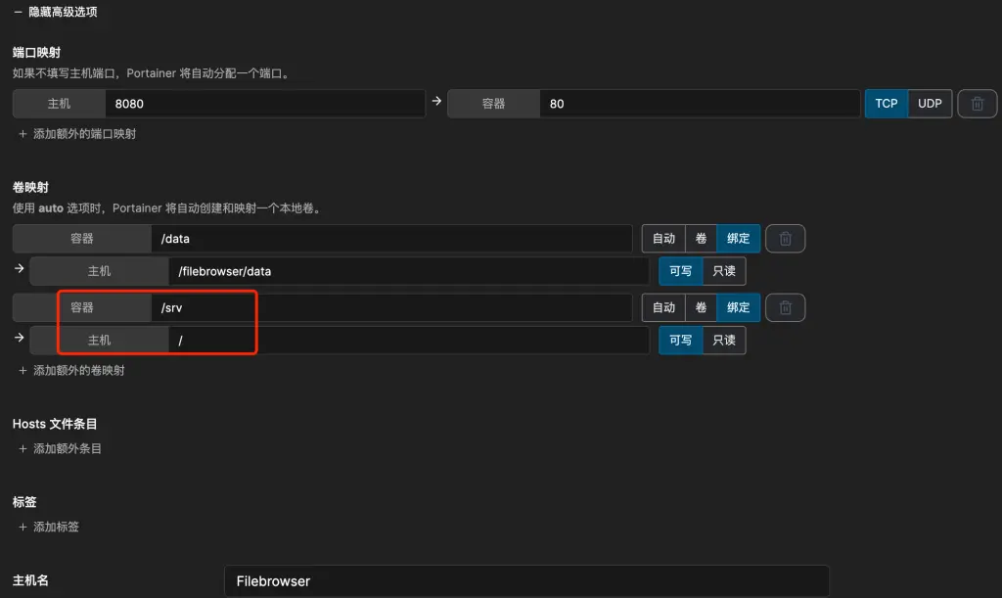The width and height of the screenshot is (1002, 598).
Task: Select TCP protocol for port mapping
Action: click(x=886, y=104)
